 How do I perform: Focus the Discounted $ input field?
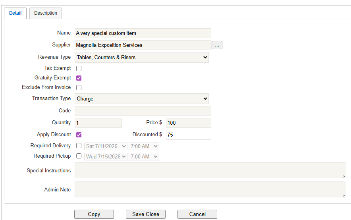pos(188,135)
